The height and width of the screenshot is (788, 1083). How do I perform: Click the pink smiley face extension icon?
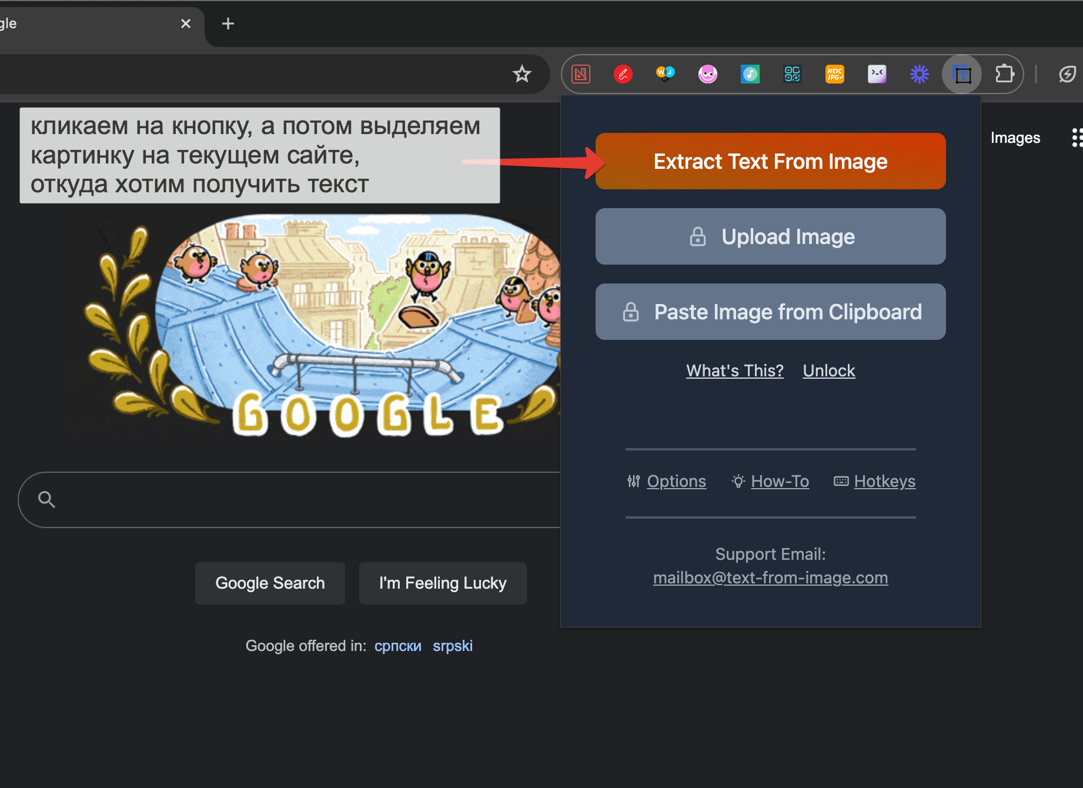tap(707, 74)
